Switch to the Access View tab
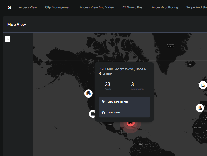The height and width of the screenshot is (156, 207). click(x=28, y=7)
